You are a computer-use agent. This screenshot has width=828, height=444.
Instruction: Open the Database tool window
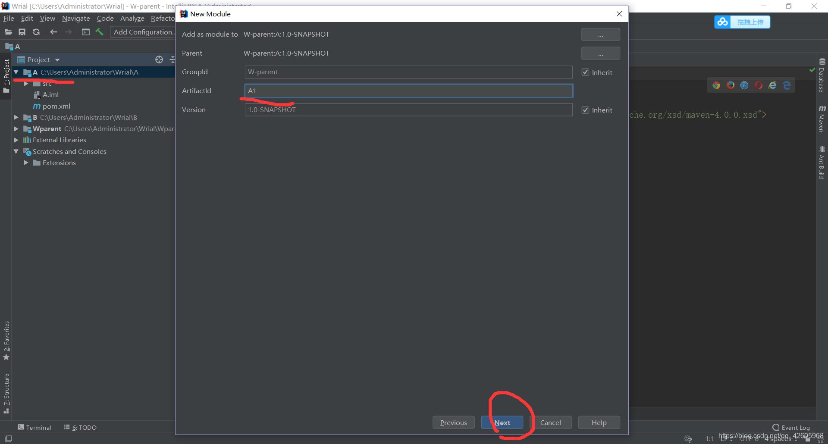(822, 75)
